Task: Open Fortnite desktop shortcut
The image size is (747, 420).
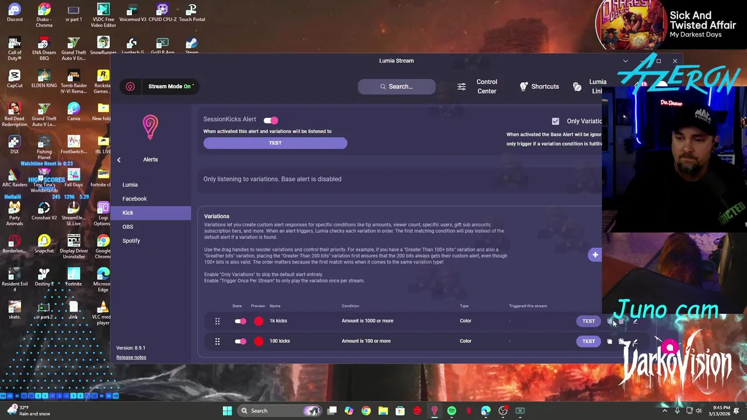Action: coord(74,277)
